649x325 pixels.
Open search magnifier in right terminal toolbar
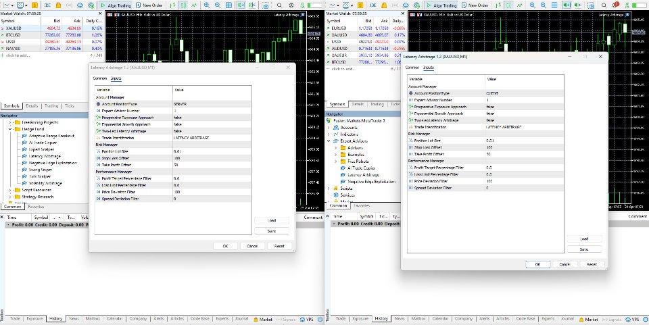pos(604,5)
